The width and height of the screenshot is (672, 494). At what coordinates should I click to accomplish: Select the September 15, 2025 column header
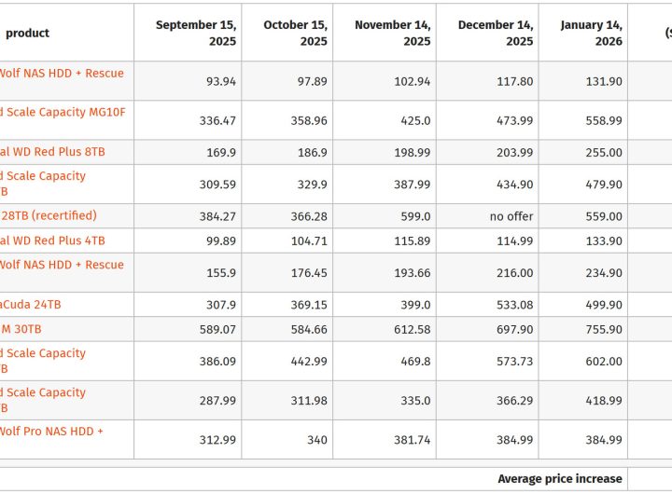point(196,33)
